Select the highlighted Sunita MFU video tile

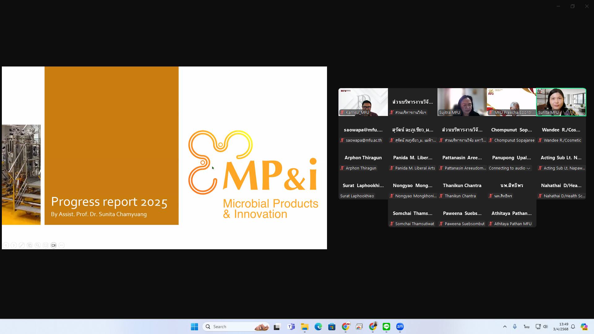tap(561, 102)
